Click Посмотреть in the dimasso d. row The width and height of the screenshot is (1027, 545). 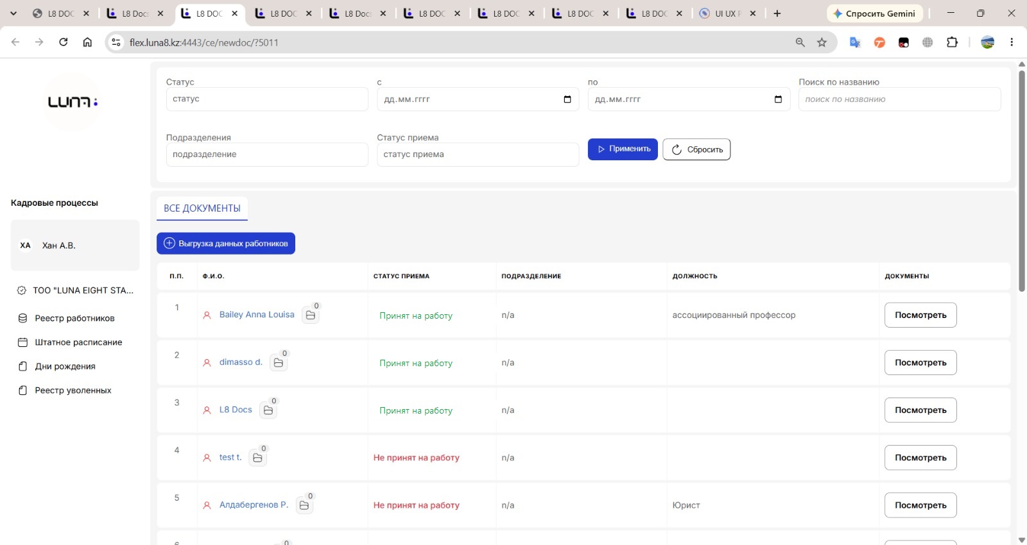pos(920,362)
